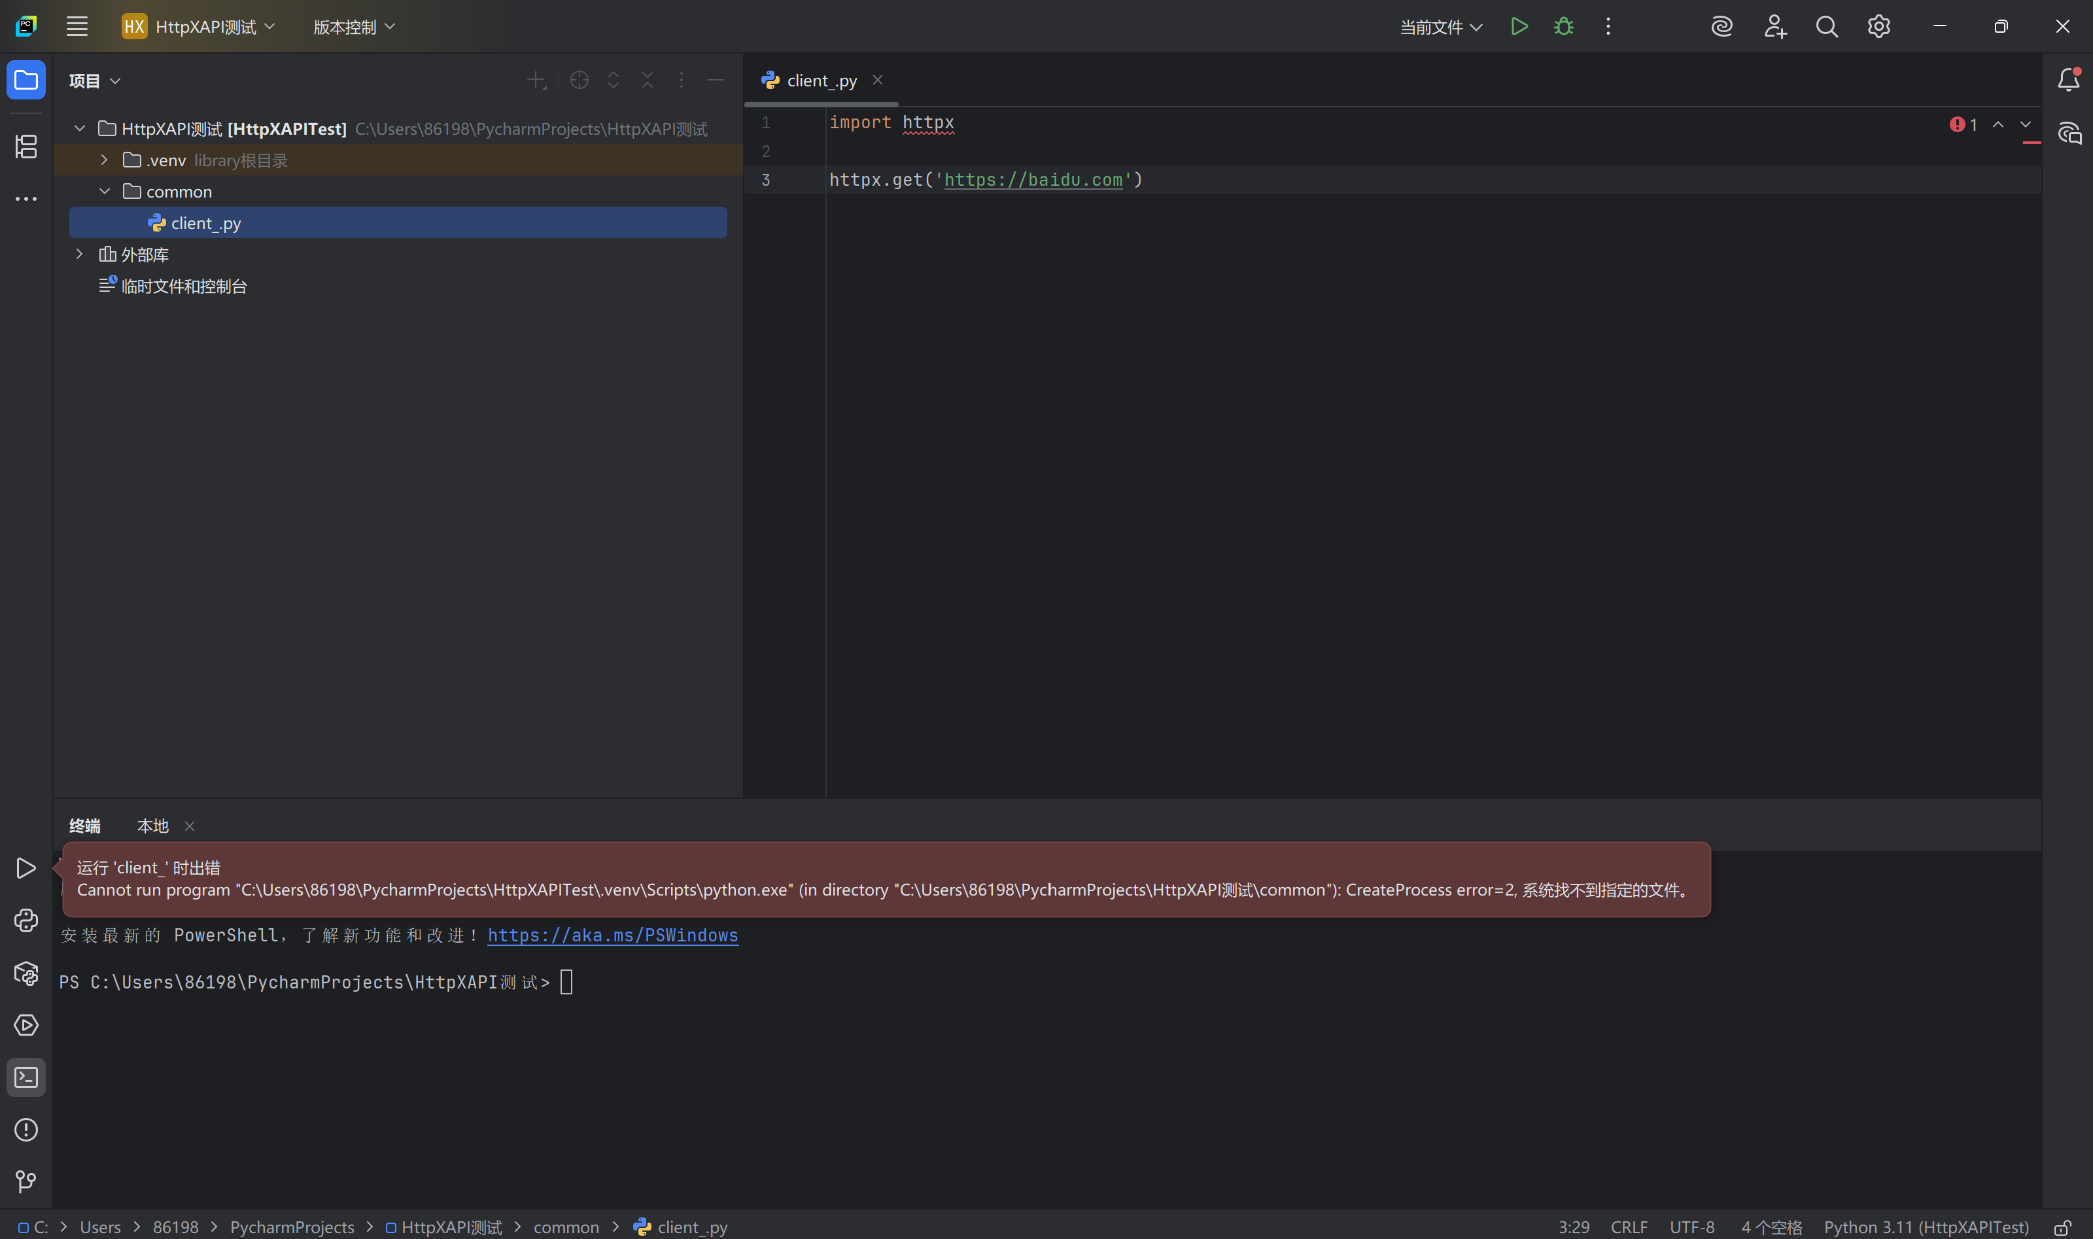Collapse the common folder in project tree
Screen dimensions: 2093x1239
(105, 190)
